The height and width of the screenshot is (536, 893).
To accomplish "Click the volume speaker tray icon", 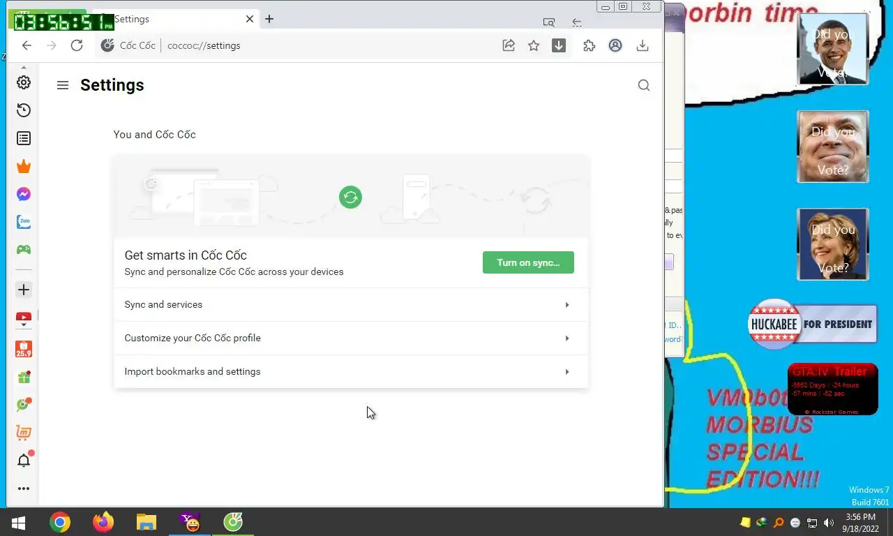I will tap(829, 523).
